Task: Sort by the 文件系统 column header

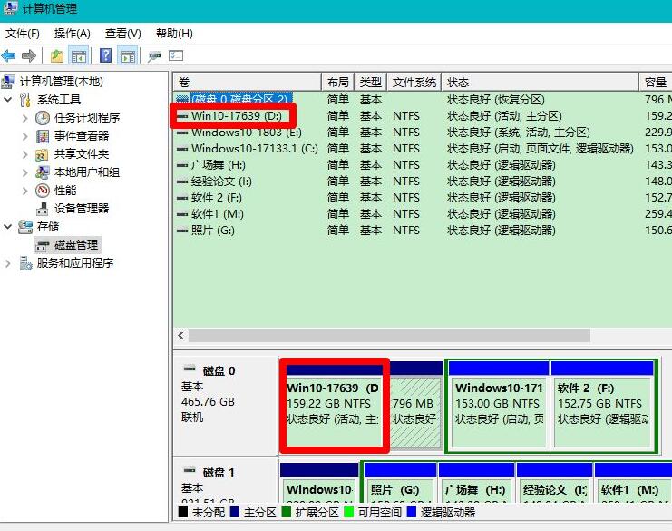Action: (x=414, y=82)
